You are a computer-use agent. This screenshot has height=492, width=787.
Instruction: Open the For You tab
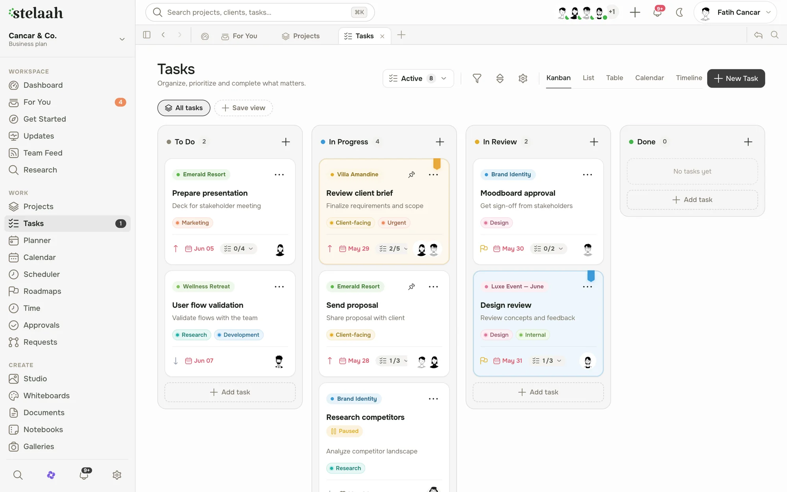(239, 36)
